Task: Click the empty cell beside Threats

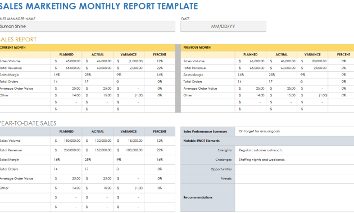Action: click(x=294, y=179)
